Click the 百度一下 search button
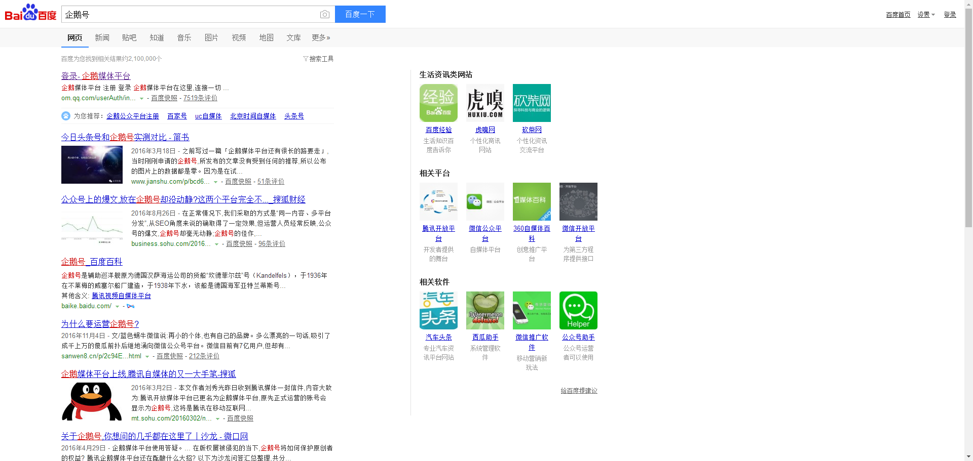Viewport: 973px width, 461px height. click(x=360, y=14)
